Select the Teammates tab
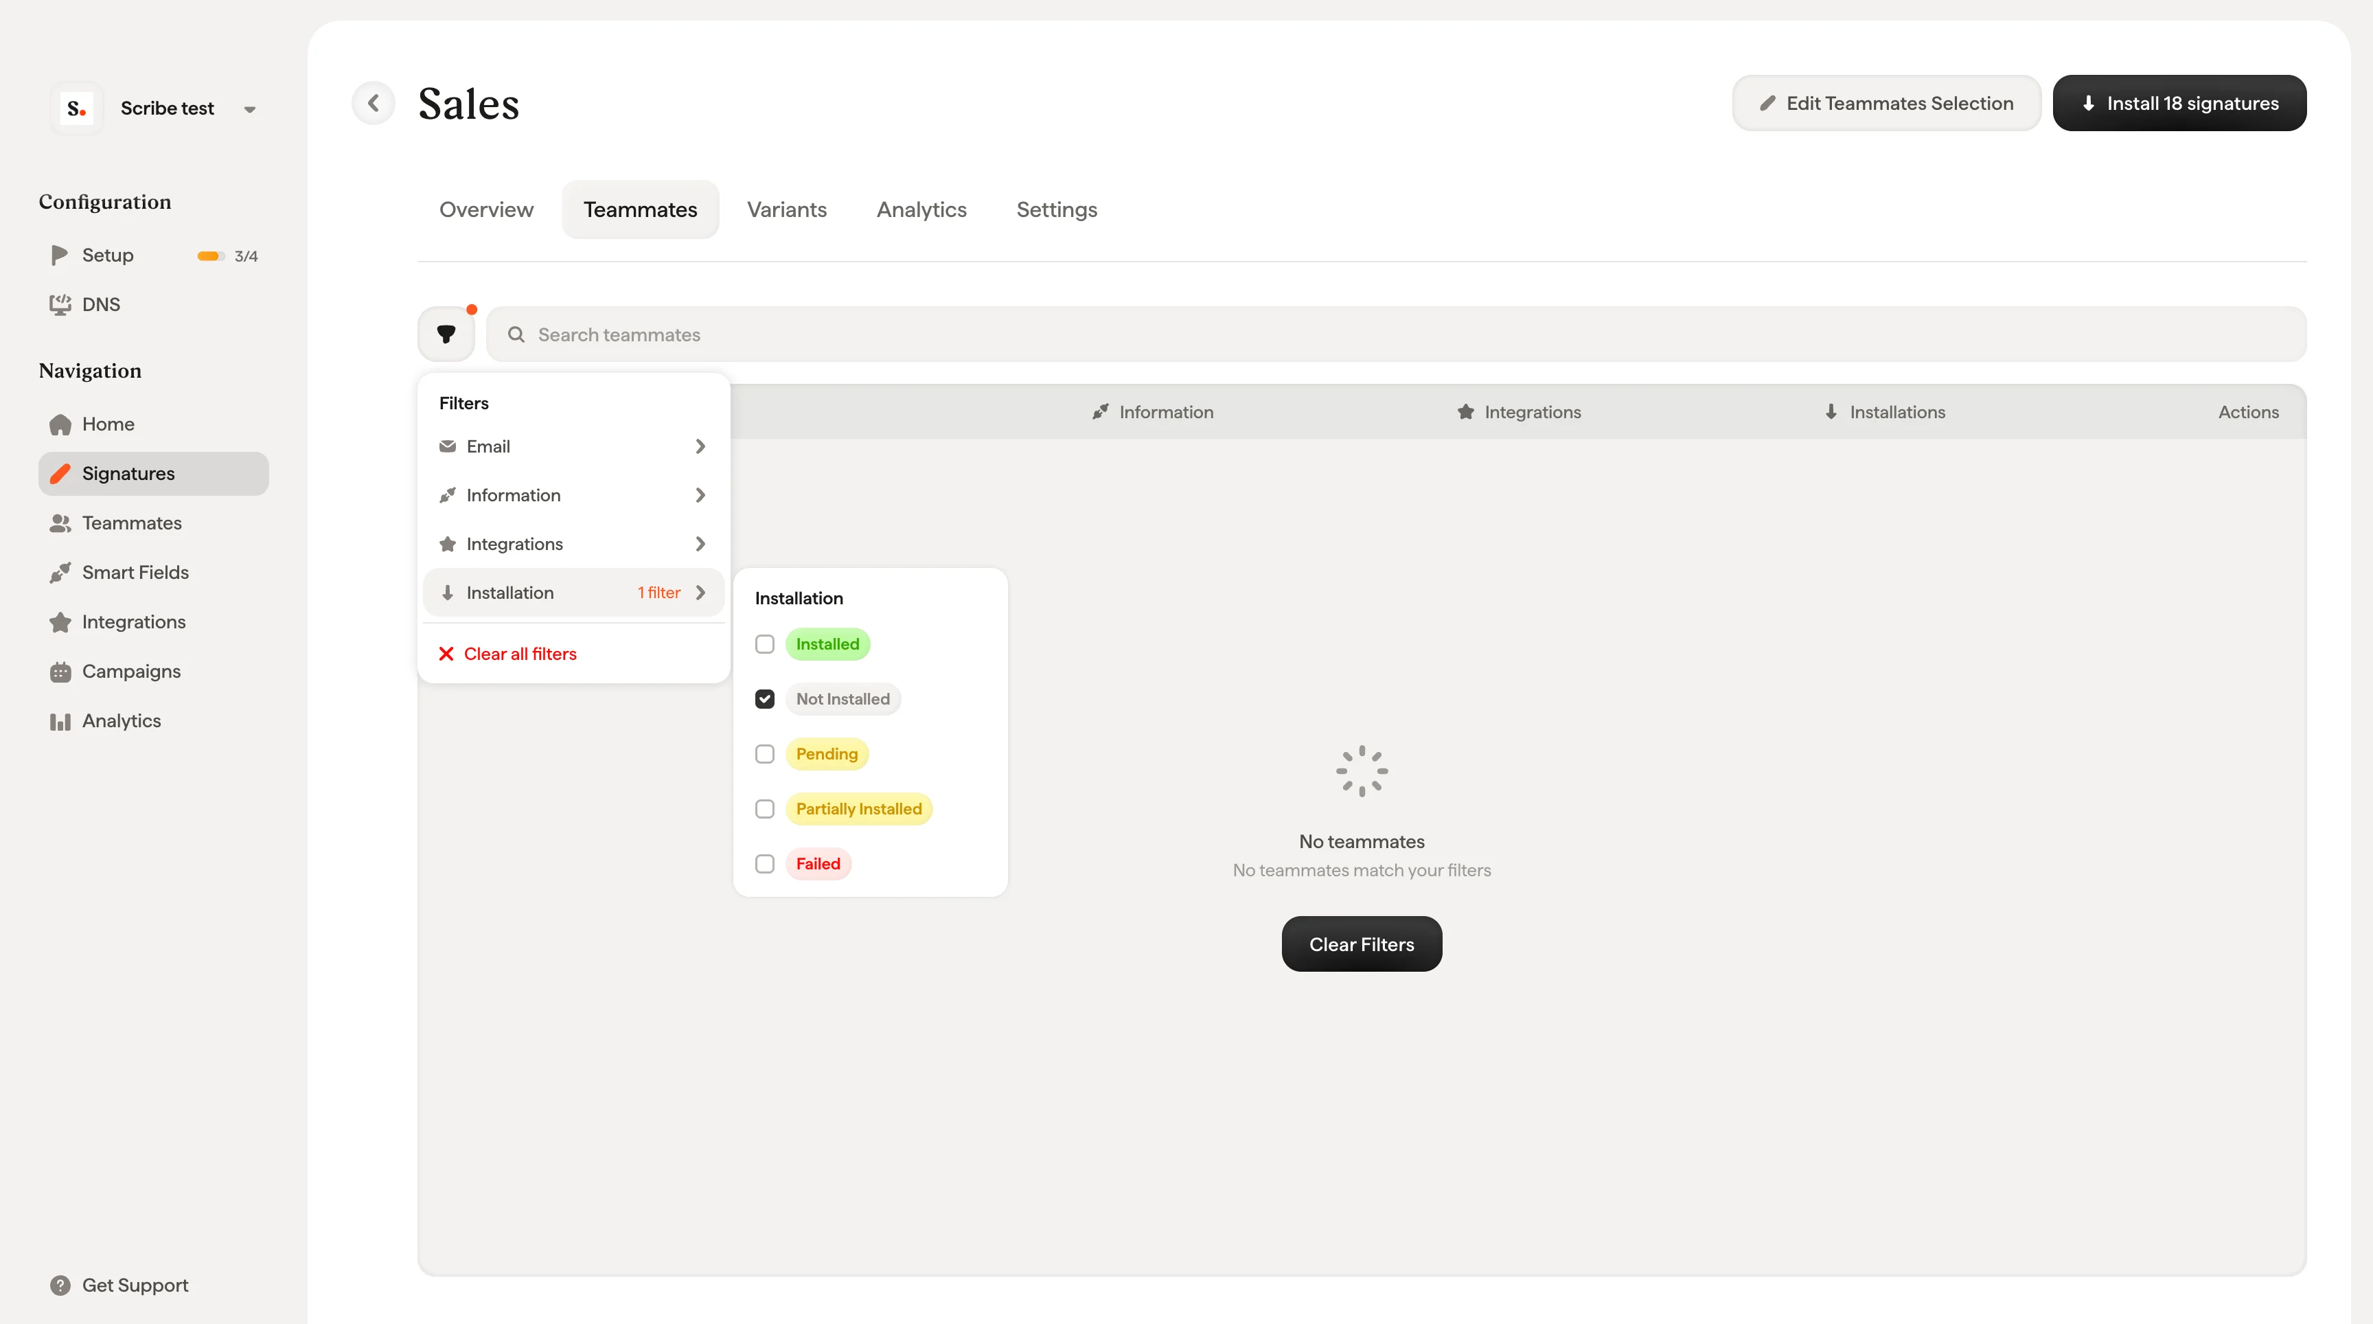Viewport: 2373px width, 1324px height. (640, 210)
